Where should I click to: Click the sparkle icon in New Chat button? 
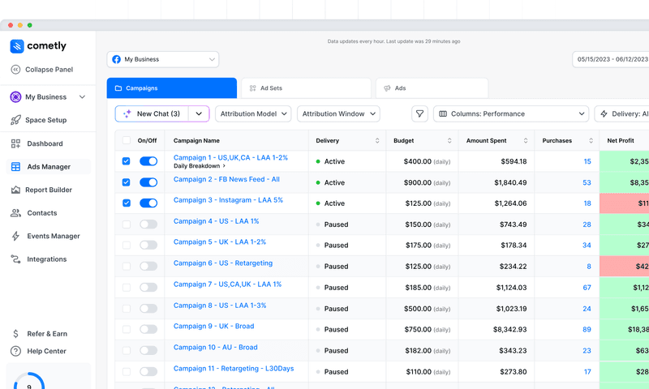[x=127, y=113]
